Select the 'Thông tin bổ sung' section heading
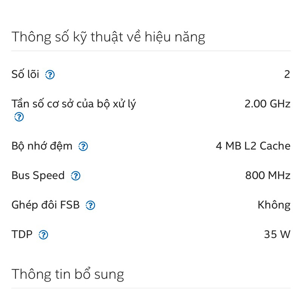Image resolution: width=302 pixels, height=302 pixels. (68, 274)
